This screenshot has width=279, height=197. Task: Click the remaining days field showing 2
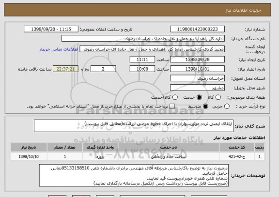[x=103, y=69]
